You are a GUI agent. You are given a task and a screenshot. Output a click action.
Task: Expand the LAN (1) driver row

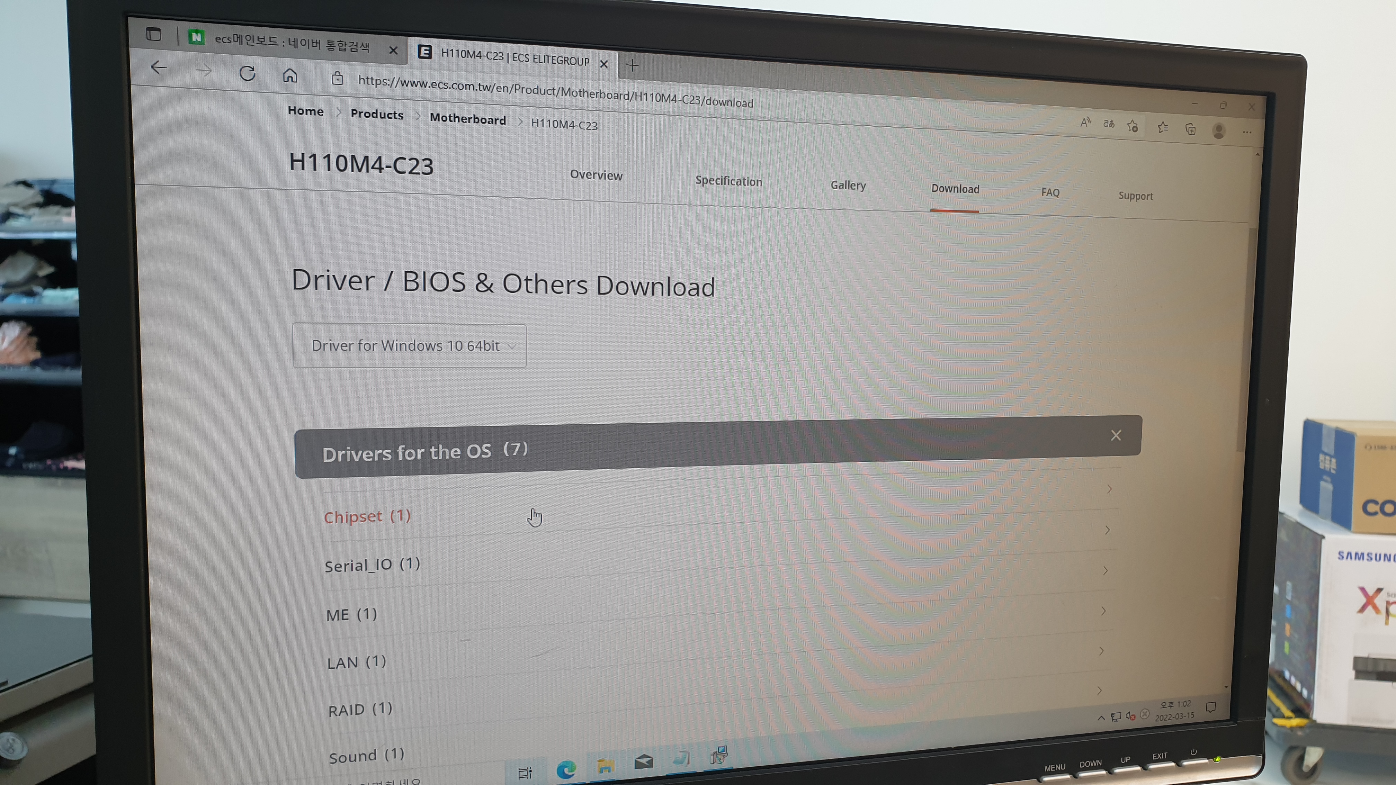click(357, 662)
